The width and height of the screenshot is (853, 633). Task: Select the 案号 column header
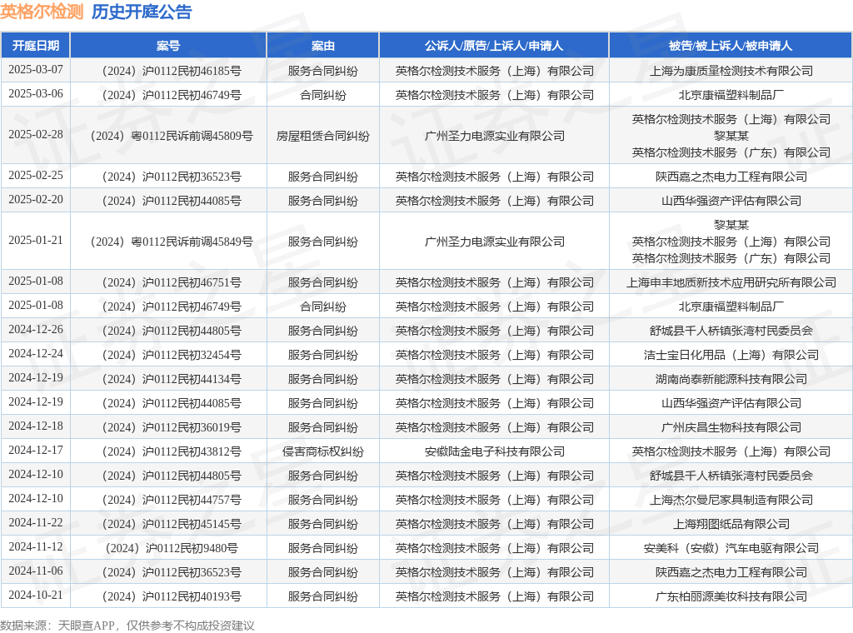pyautogui.click(x=168, y=46)
